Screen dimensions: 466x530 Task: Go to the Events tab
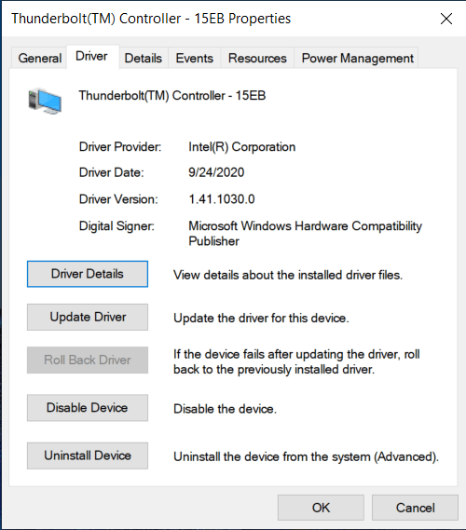tap(195, 58)
